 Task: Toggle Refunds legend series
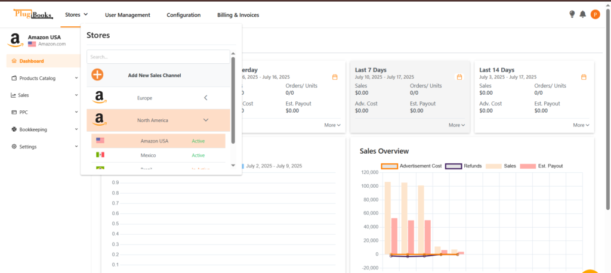click(463, 166)
